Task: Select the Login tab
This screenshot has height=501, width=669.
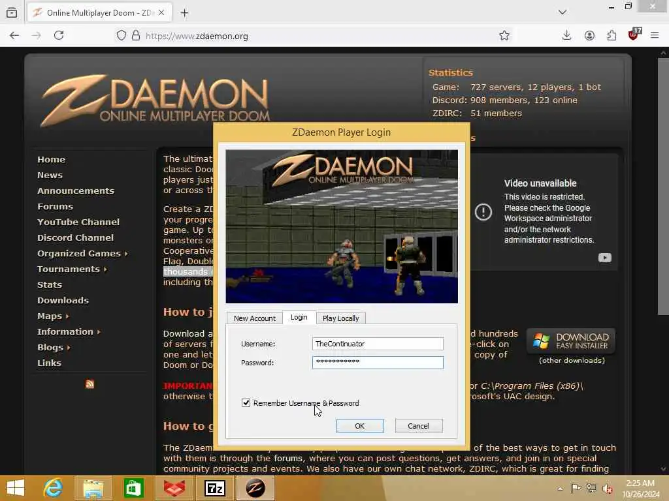Action: click(x=299, y=318)
